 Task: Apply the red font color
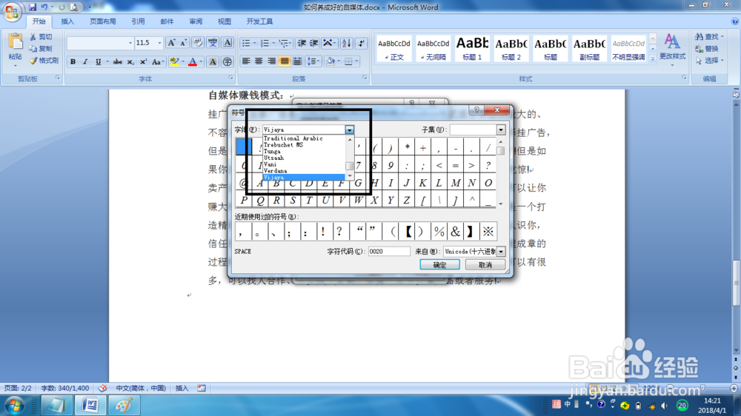coord(193,62)
